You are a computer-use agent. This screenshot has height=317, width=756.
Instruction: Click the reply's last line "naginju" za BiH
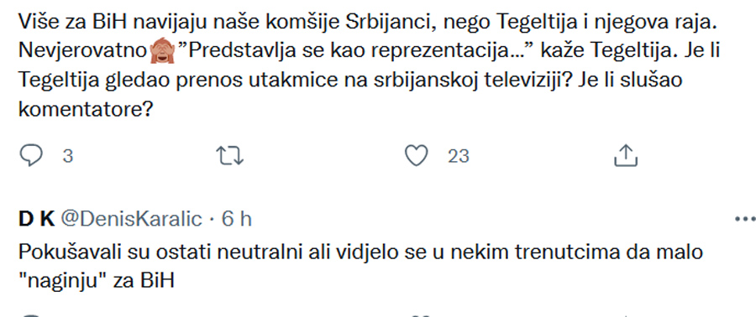tap(96, 280)
